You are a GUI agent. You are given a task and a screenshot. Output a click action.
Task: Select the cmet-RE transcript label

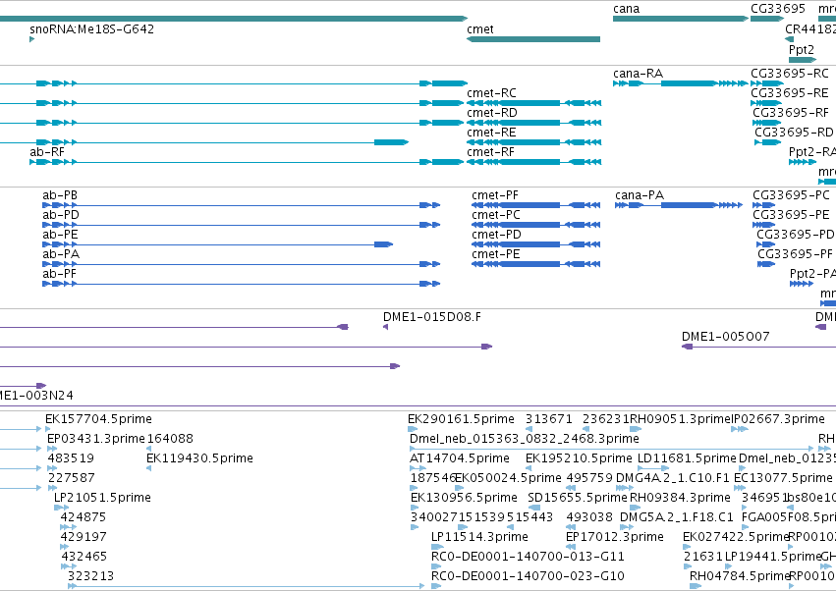coord(491,133)
